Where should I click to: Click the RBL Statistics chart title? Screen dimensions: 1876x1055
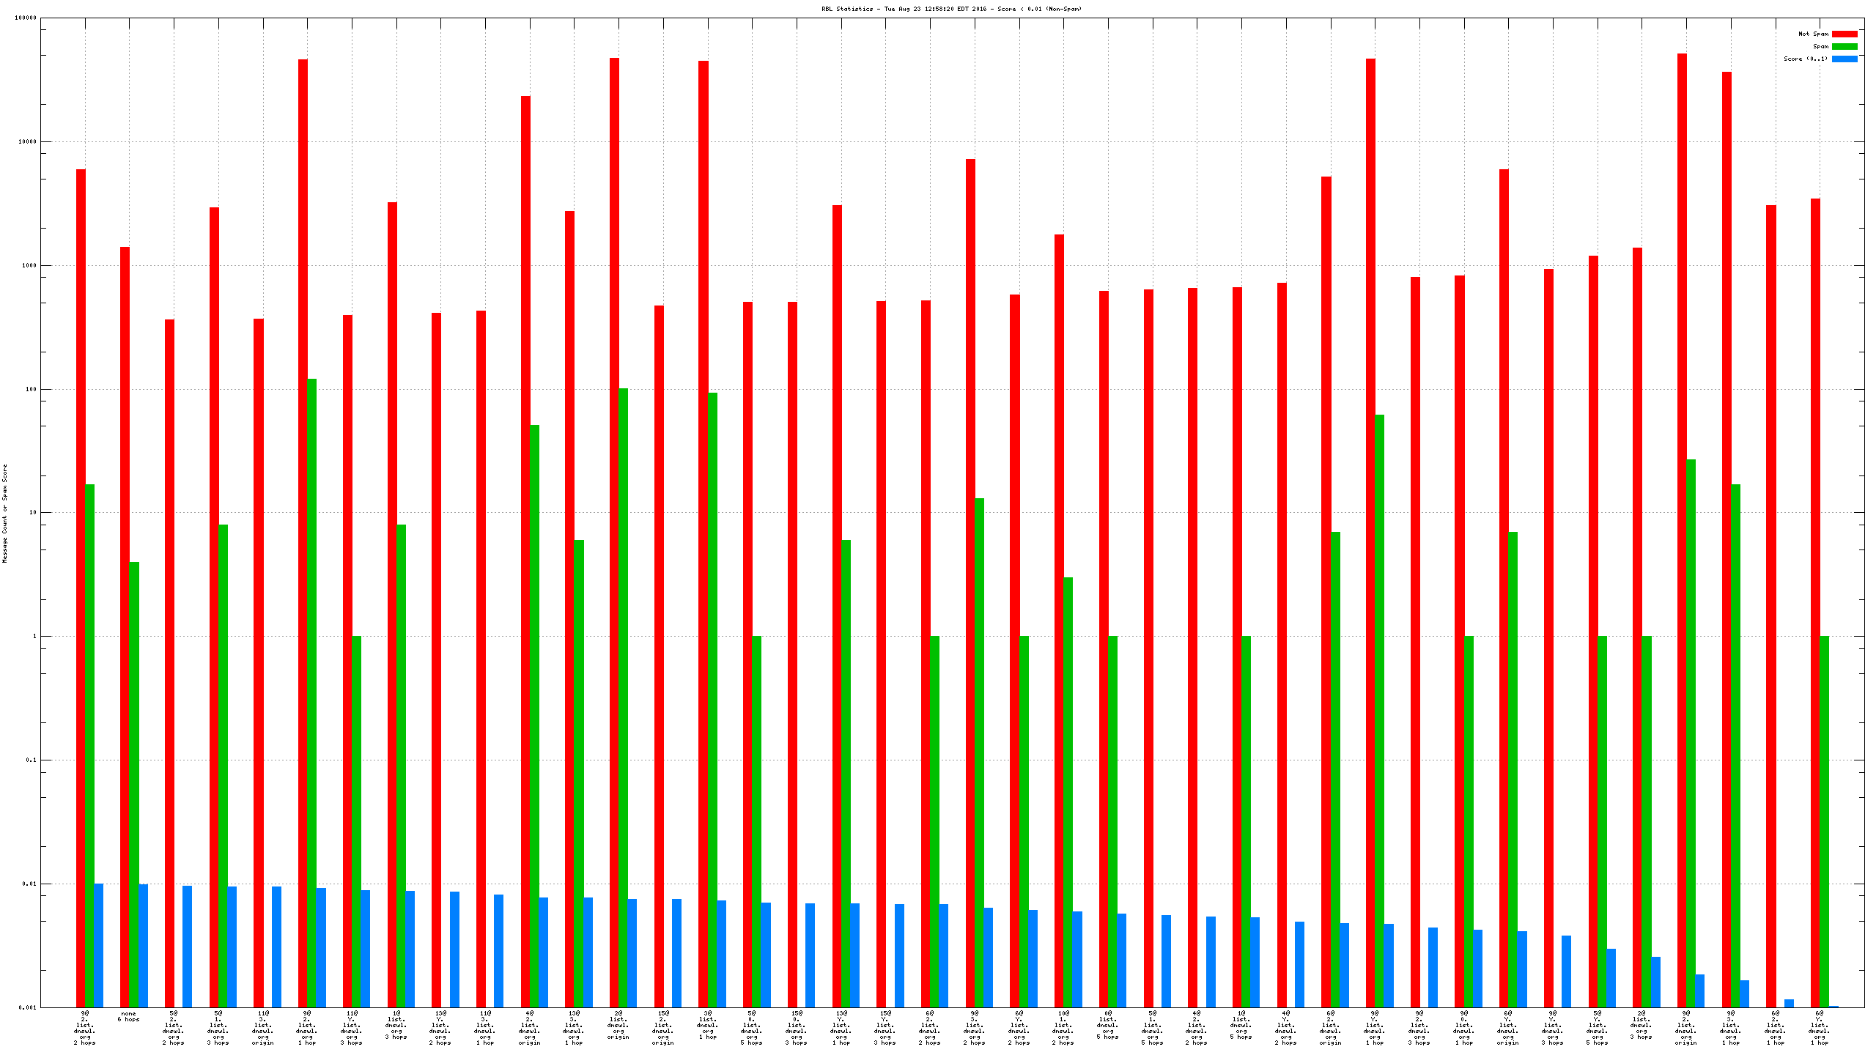click(x=951, y=9)
